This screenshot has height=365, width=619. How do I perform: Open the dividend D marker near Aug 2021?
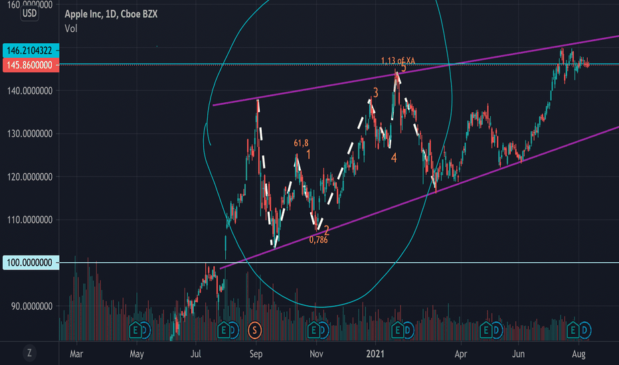click(x=584, y=330)
